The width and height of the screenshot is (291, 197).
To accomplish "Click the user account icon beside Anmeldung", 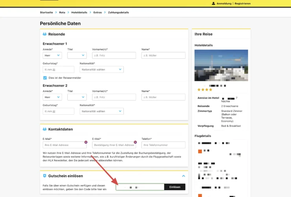I will click(214, 3).
